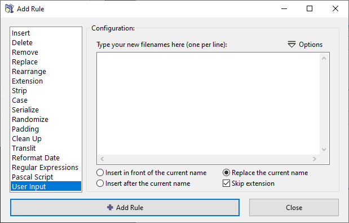Image resolution: width=349 pixels, height=223 pixels.
Task: Pick the Strip rule
Action: pyautogui.click(x=46, y=90)
